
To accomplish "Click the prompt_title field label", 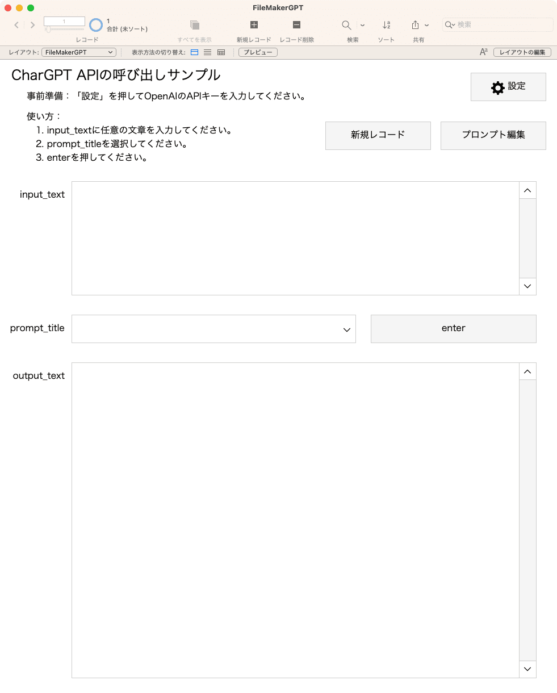I will tap(37, 328).
